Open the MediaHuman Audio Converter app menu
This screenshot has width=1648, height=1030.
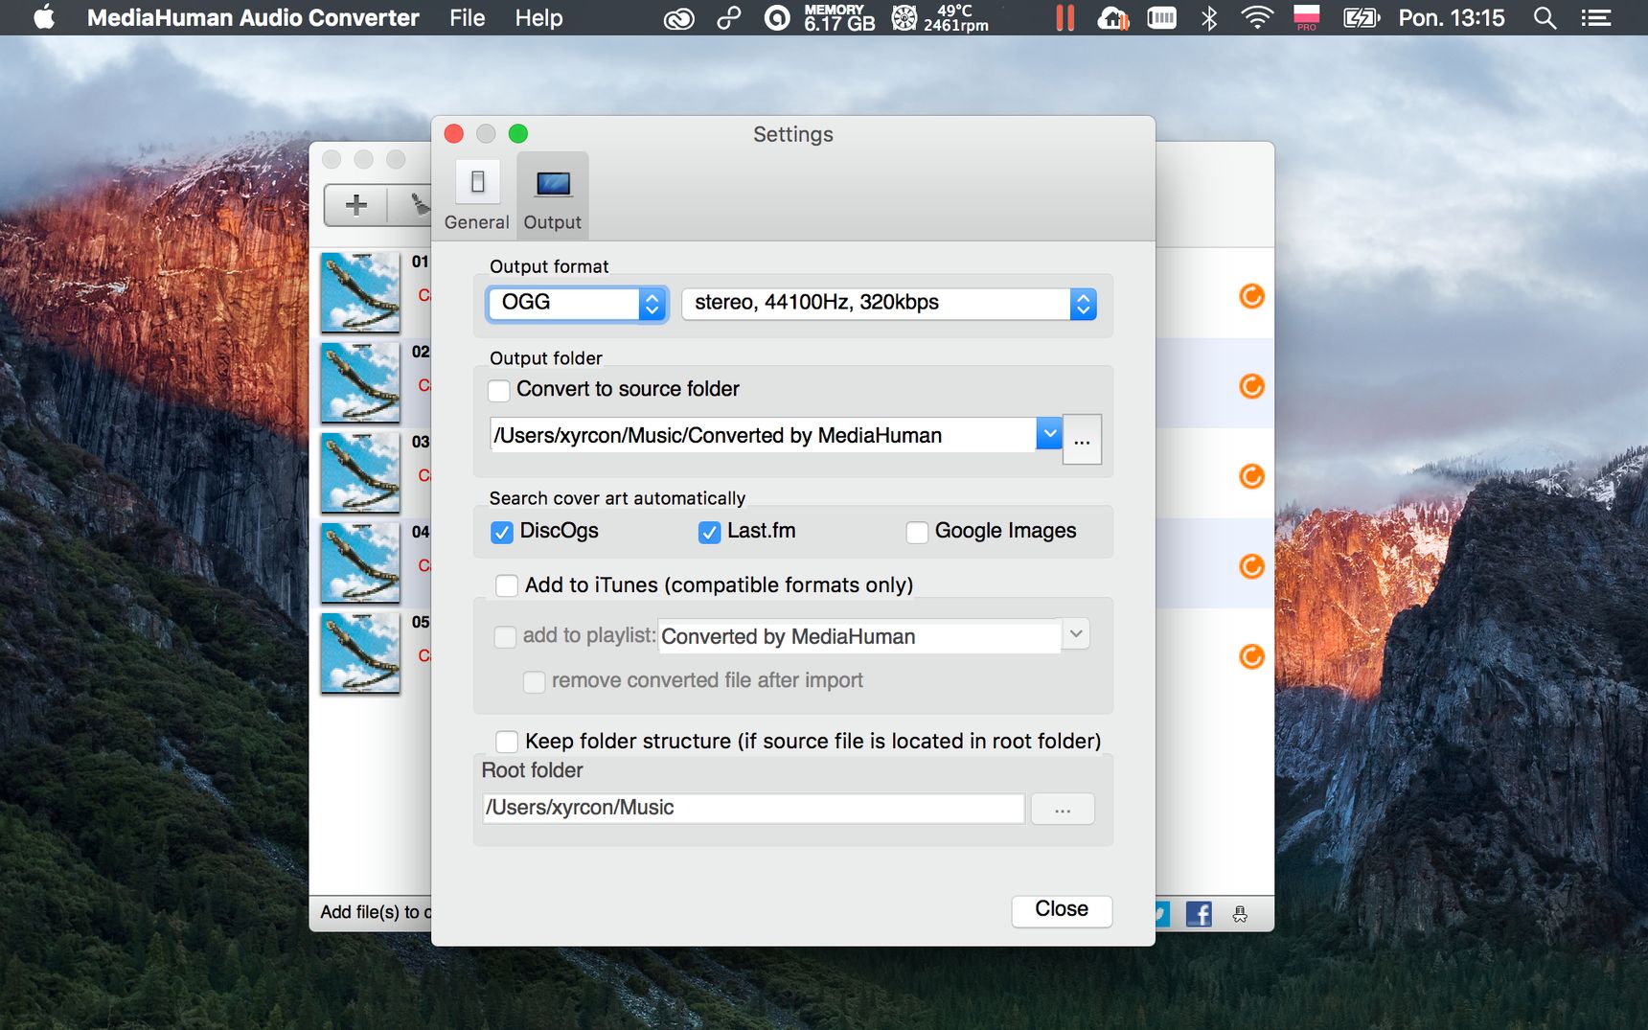pyautogui.click(x=253, y=18)
